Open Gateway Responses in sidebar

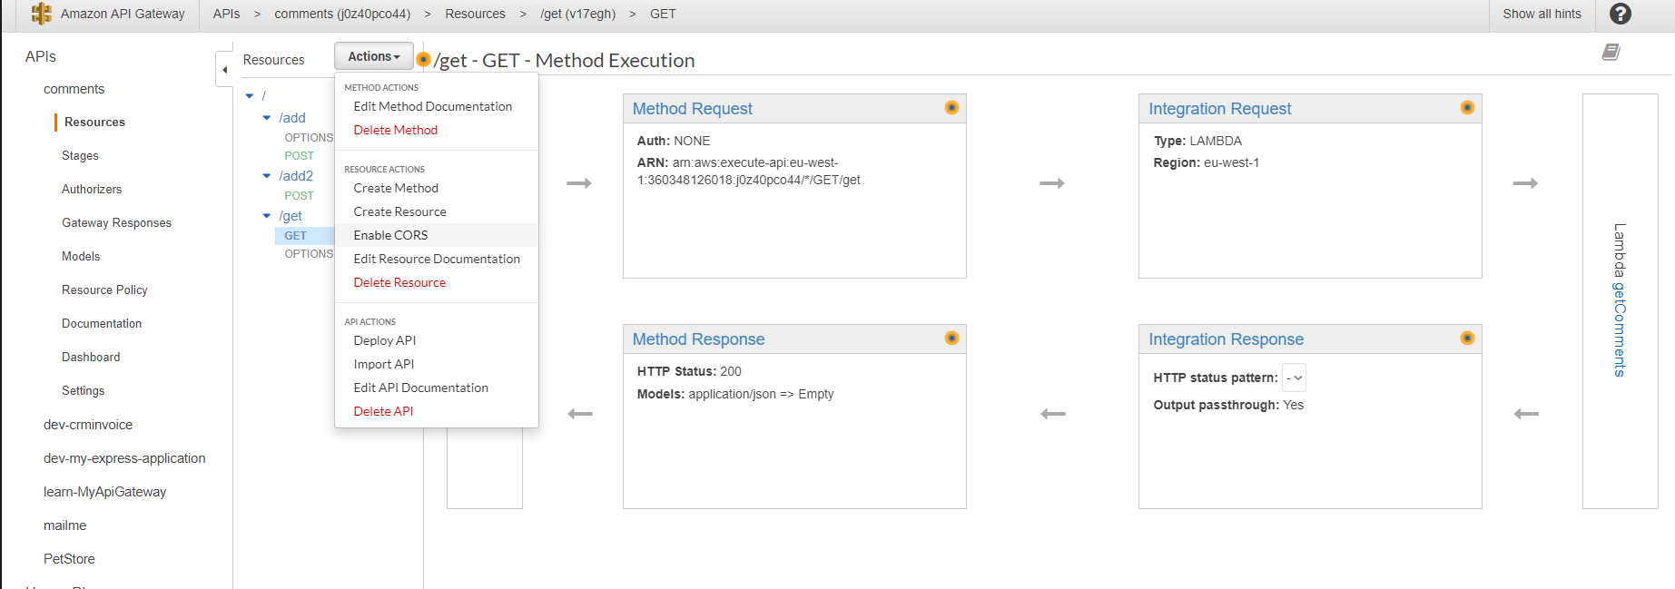coord(116,223)
